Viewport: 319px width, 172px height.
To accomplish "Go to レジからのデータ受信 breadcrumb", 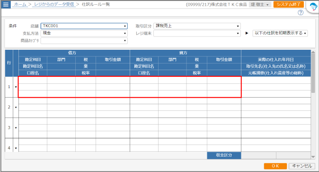I will (54, 4).
